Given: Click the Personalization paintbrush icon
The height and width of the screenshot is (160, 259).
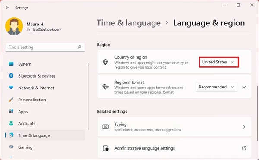Looking at the screenshot, I should click(11, 100).
